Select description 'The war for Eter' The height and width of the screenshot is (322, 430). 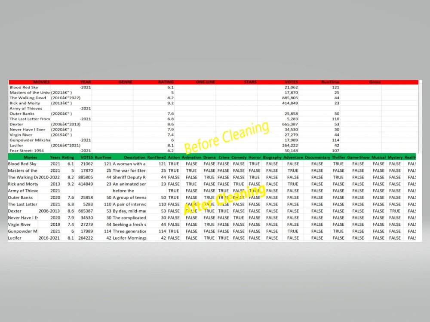pyautogui.click(x=129, y=170)
